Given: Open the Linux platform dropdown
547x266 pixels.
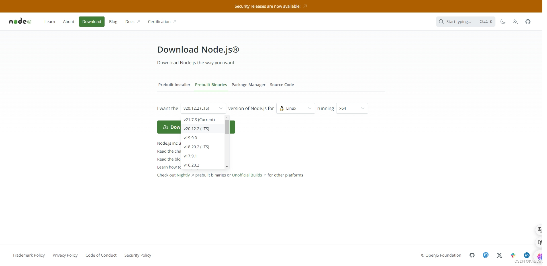Looking at the screenshot, I should coord(295,108).
